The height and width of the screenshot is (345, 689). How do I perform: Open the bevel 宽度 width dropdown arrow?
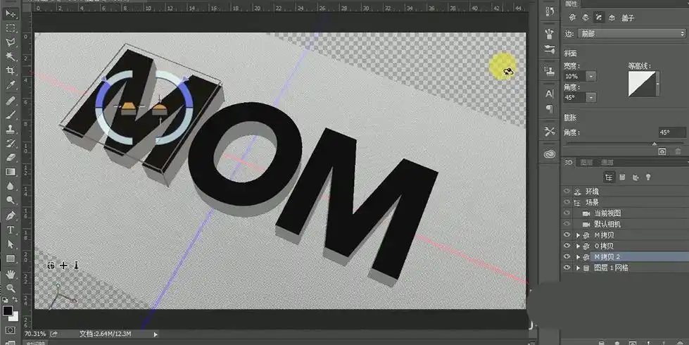590,76
